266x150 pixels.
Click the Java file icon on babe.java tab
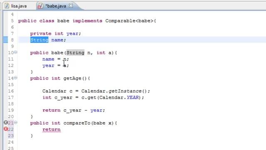40,6
